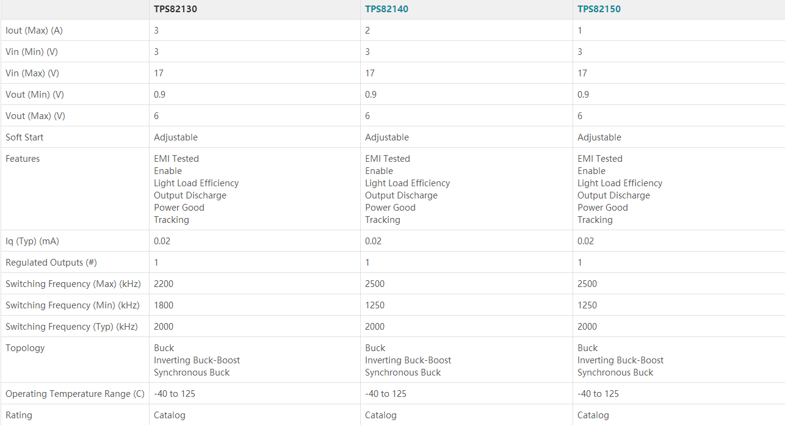Click the Switching Frequency (Max) (kHz) label
Screen dimensions: 785x425
[x=73, y=284]
